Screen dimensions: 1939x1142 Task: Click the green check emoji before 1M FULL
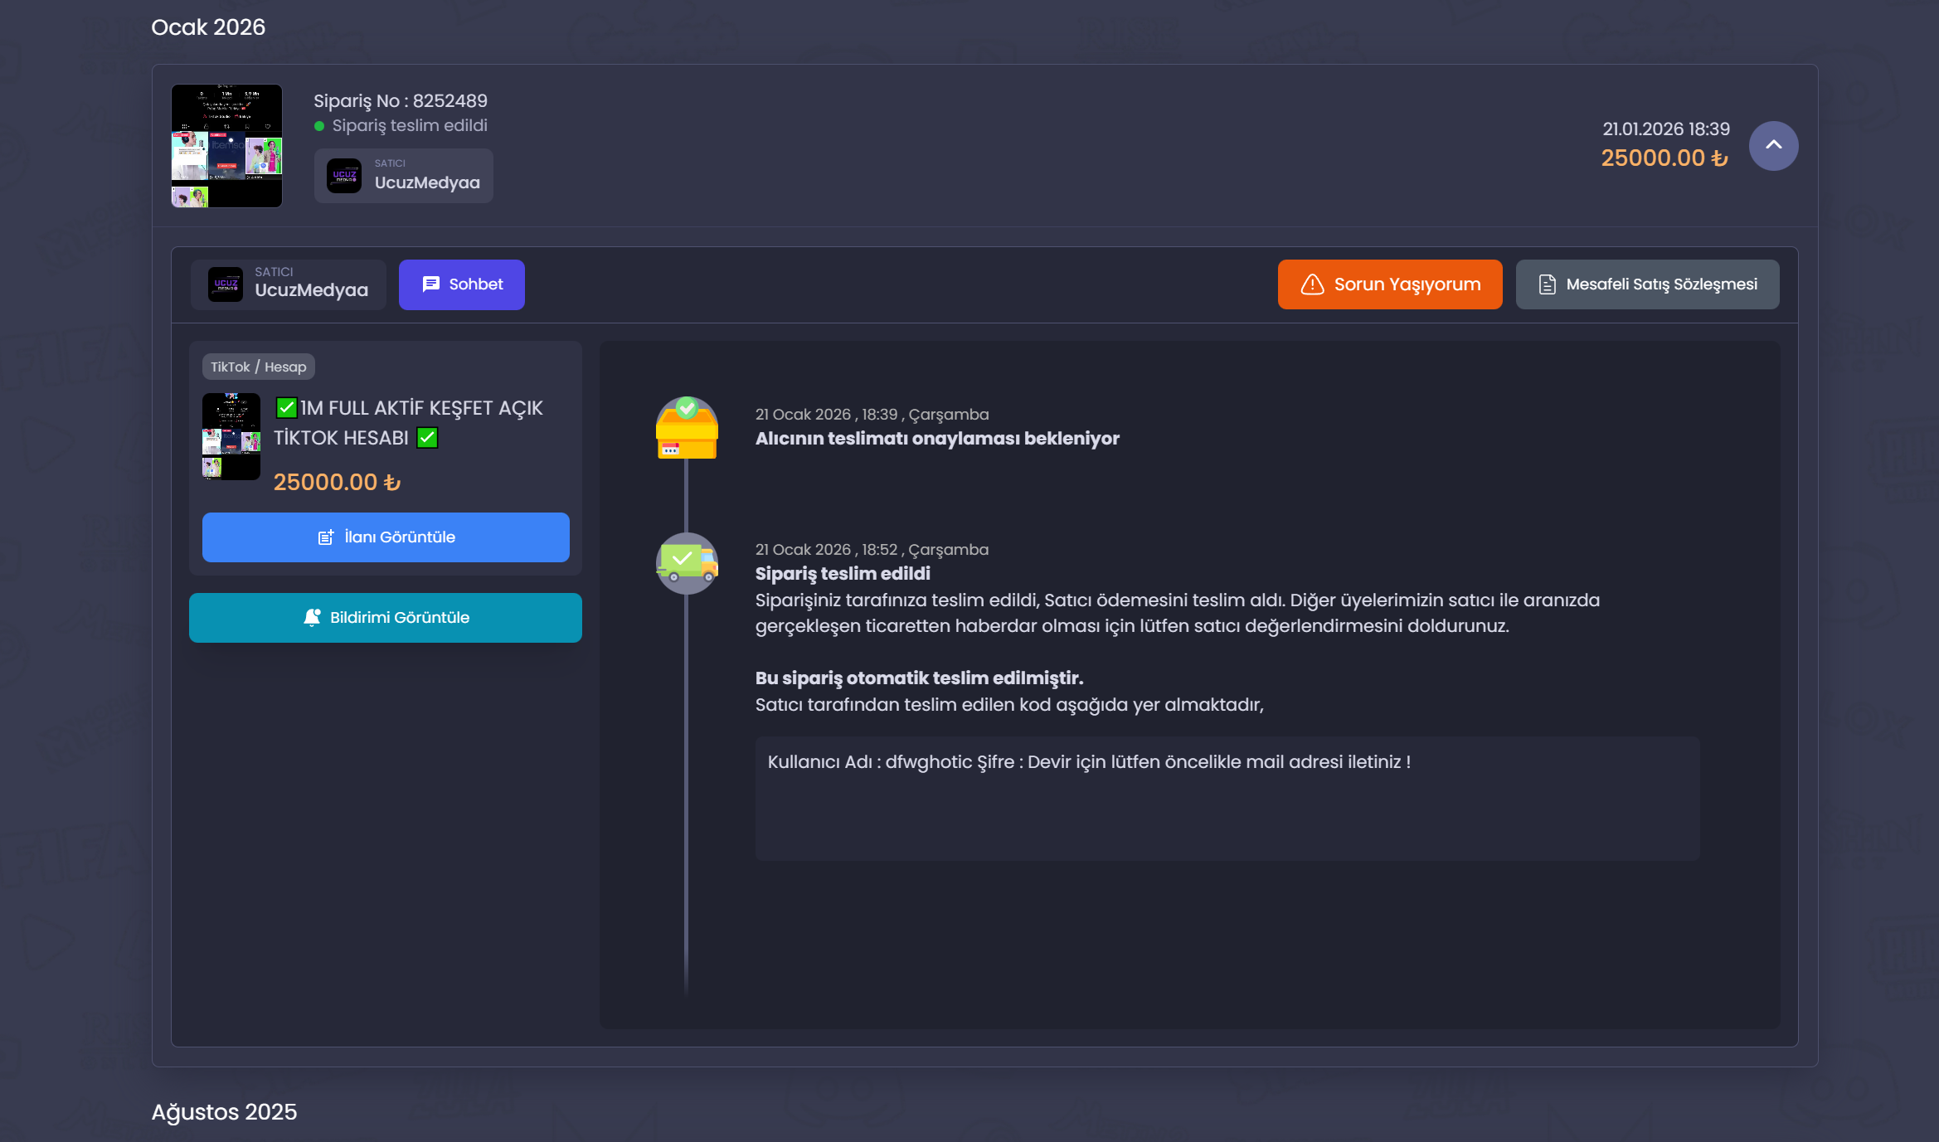click(286, 408)
